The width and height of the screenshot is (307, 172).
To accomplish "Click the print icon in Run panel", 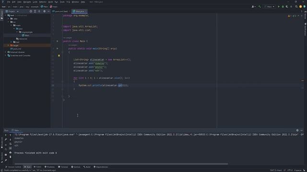I will [11, 152].
